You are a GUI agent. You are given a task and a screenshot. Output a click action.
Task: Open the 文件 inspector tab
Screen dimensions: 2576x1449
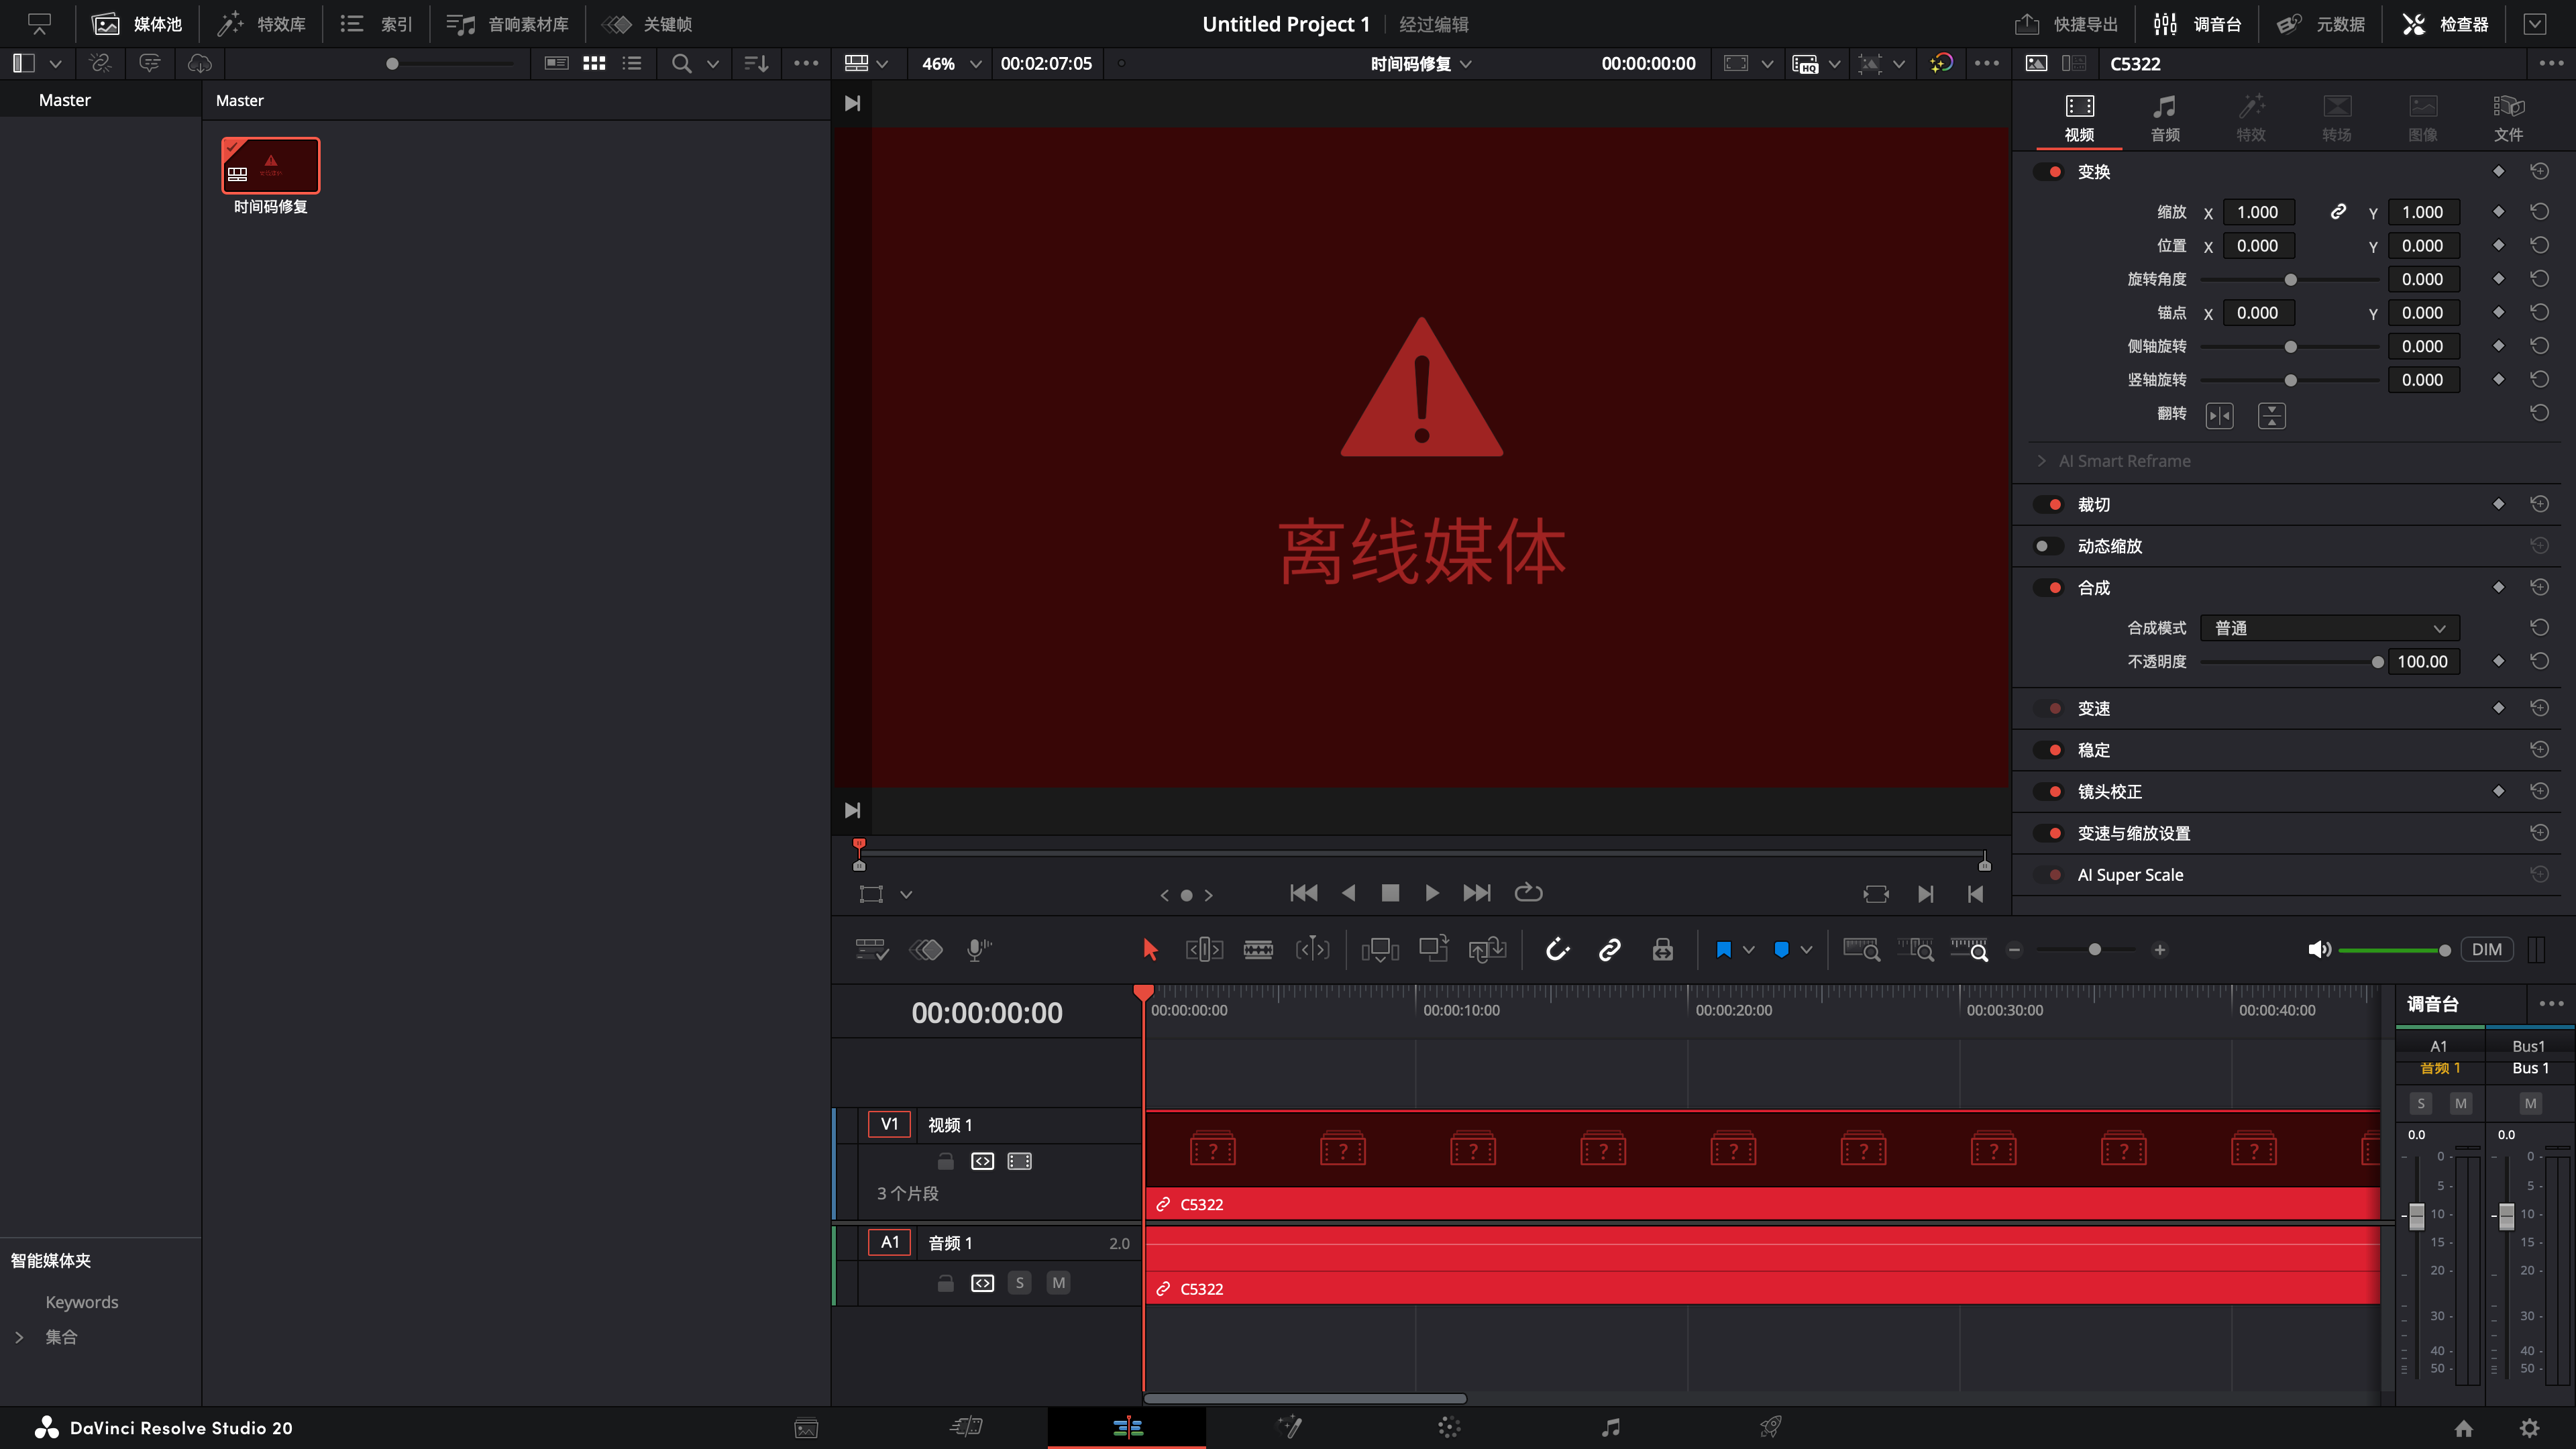coord(2508,117)
